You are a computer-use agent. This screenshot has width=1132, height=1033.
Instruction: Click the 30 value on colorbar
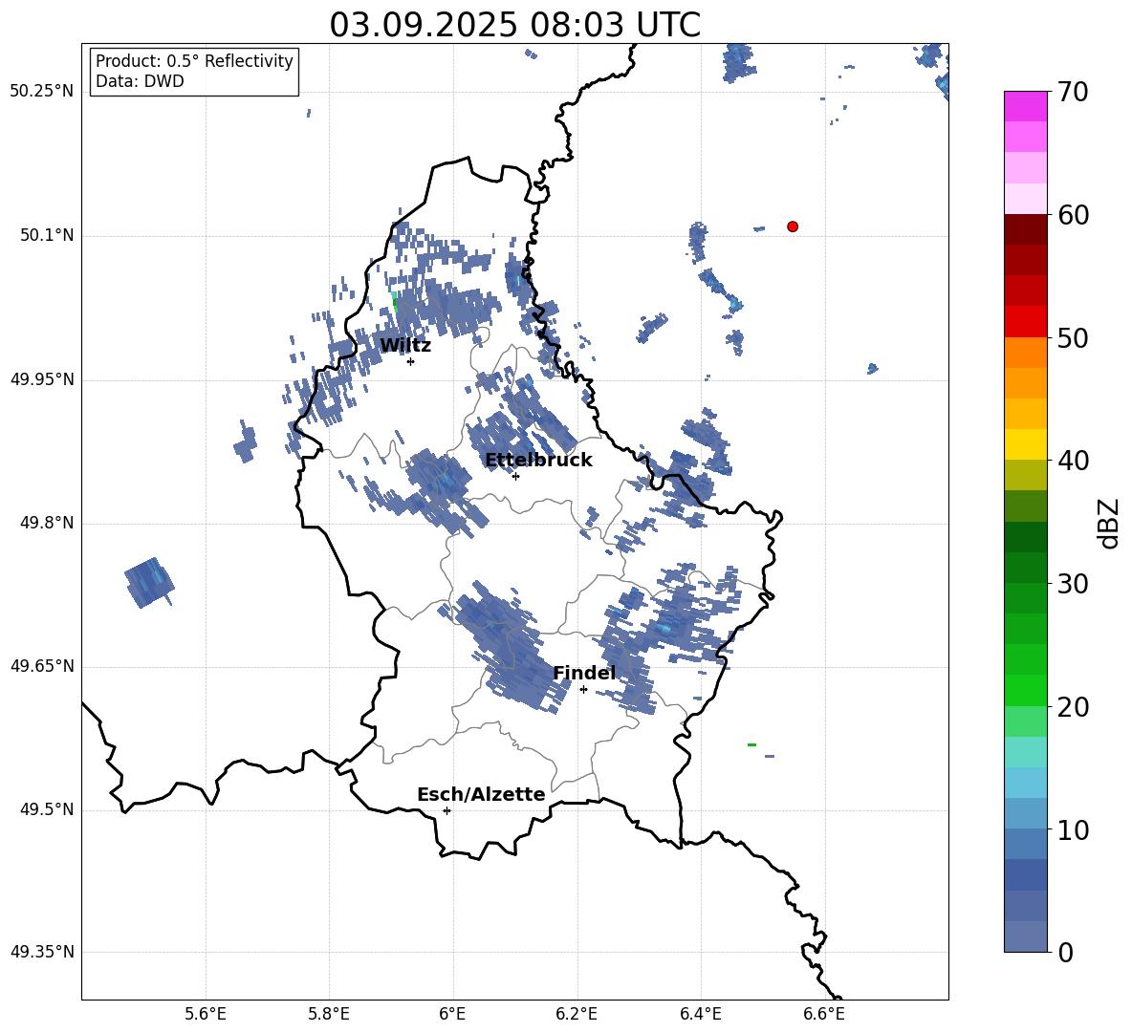[x=1072, y=584]
